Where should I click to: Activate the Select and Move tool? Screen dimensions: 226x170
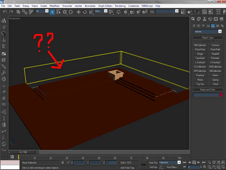tap(78, 12)
